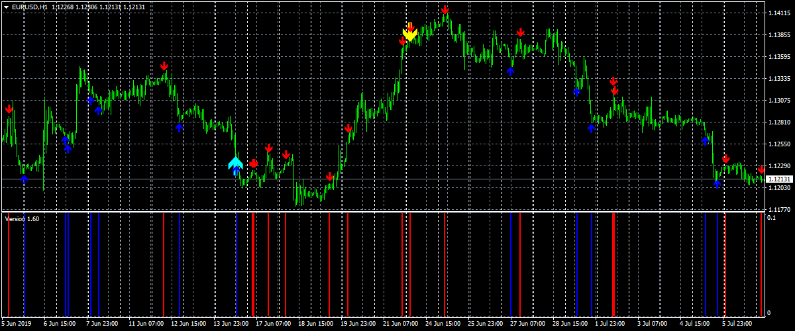795x331 pixels.
Task: Click the 25 Jun 23:00 time label
Action: (x=486, y=324)
